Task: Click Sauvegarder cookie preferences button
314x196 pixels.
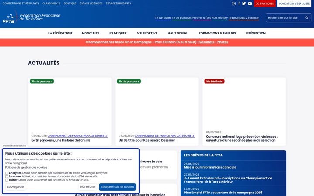Action: coord(15,187)
